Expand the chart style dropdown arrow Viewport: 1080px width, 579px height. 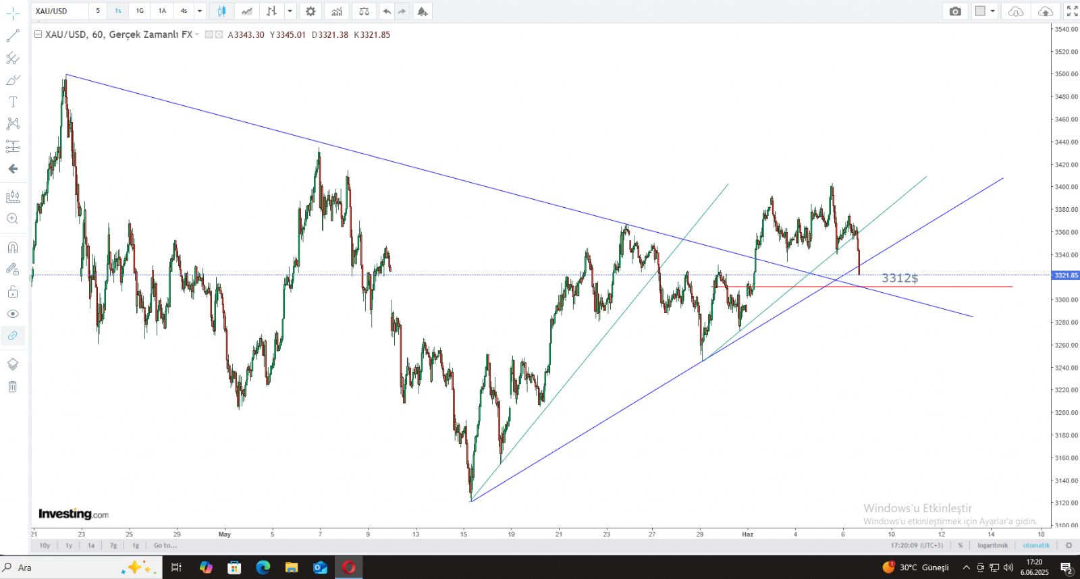click(290, 11)
